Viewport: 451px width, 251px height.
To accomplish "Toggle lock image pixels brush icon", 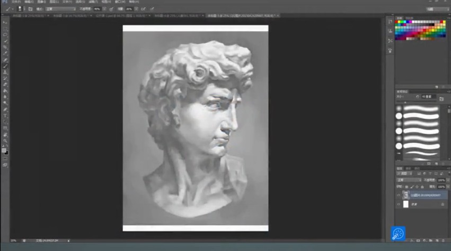I will click(412, 187).
